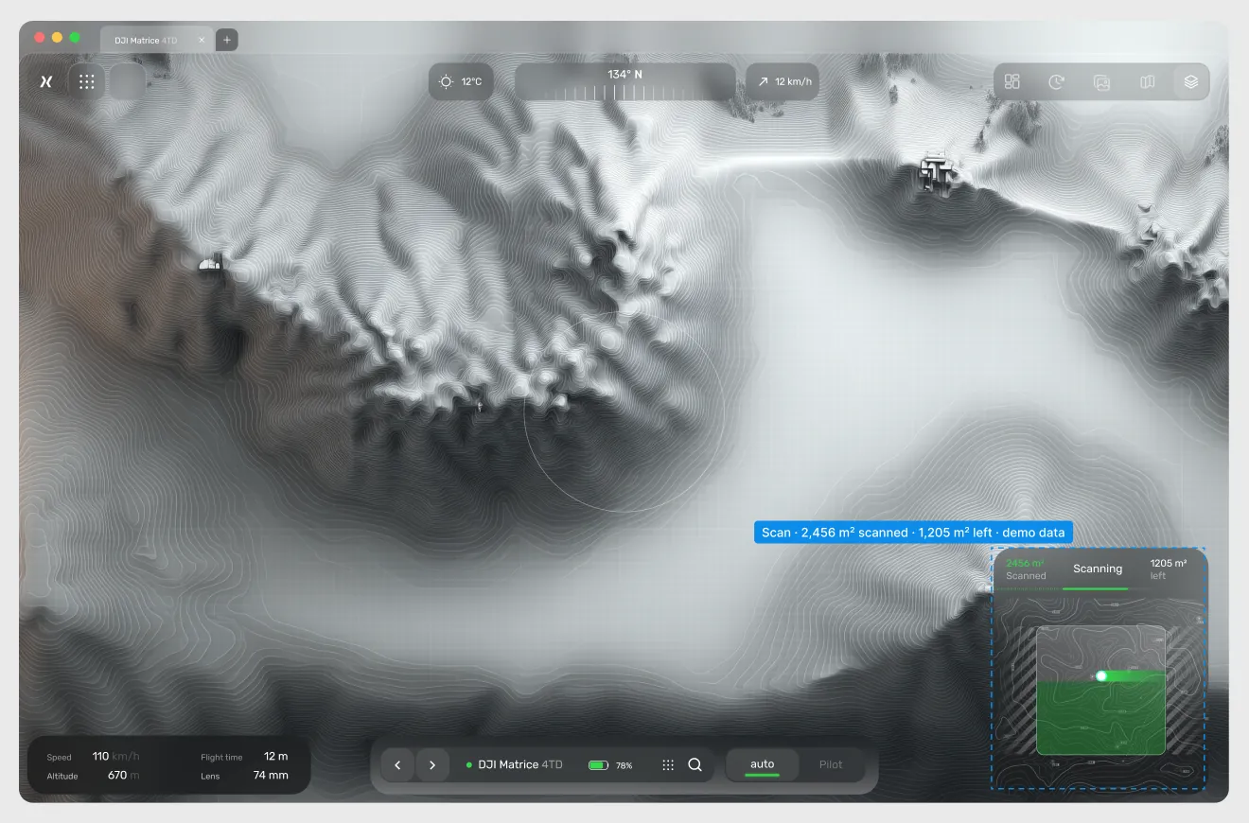The width and height of the screenshot is (1249, 823).
Task: Select the DJI Matrice 4TD browser tab
Action: [155, 40]
